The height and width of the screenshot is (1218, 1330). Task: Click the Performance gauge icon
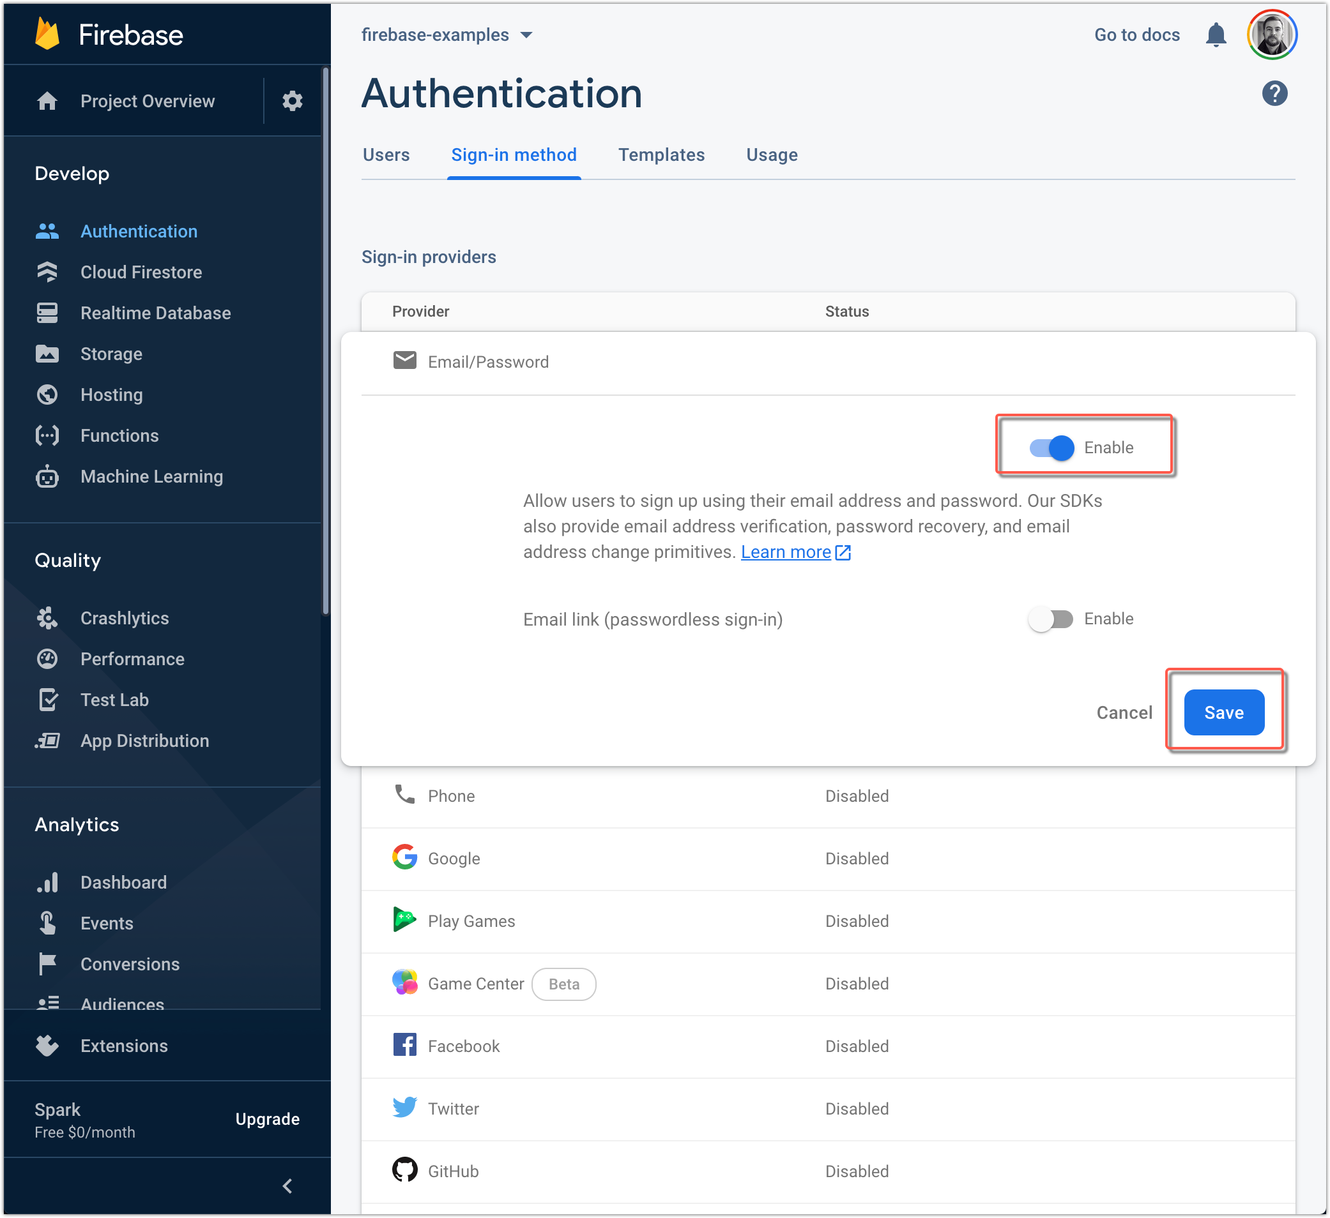coord(47,659)
